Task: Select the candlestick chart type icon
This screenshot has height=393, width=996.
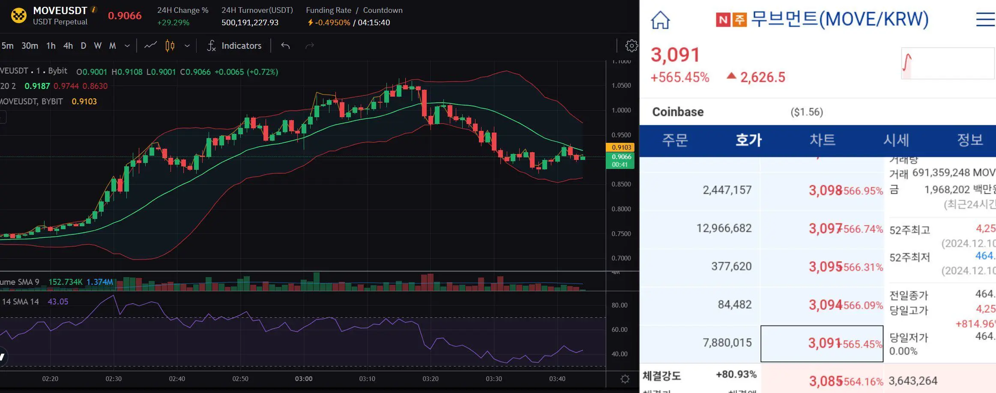Action: (x=170, y=45)
